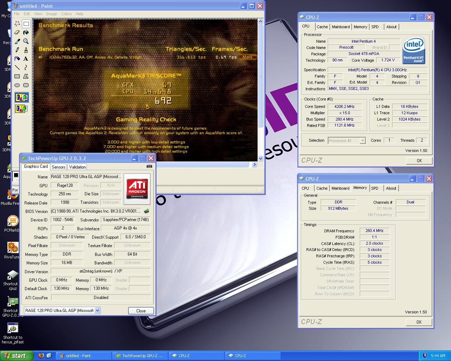This screenshot has width=451, height=361.
Task: Open the View menu in Paint
Action: click(x=38, y=14)
